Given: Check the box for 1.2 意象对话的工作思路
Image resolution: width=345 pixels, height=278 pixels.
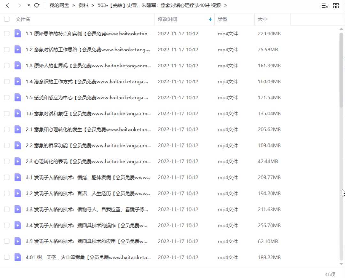Looking at the screenshot, I should [x=7, y=50].
